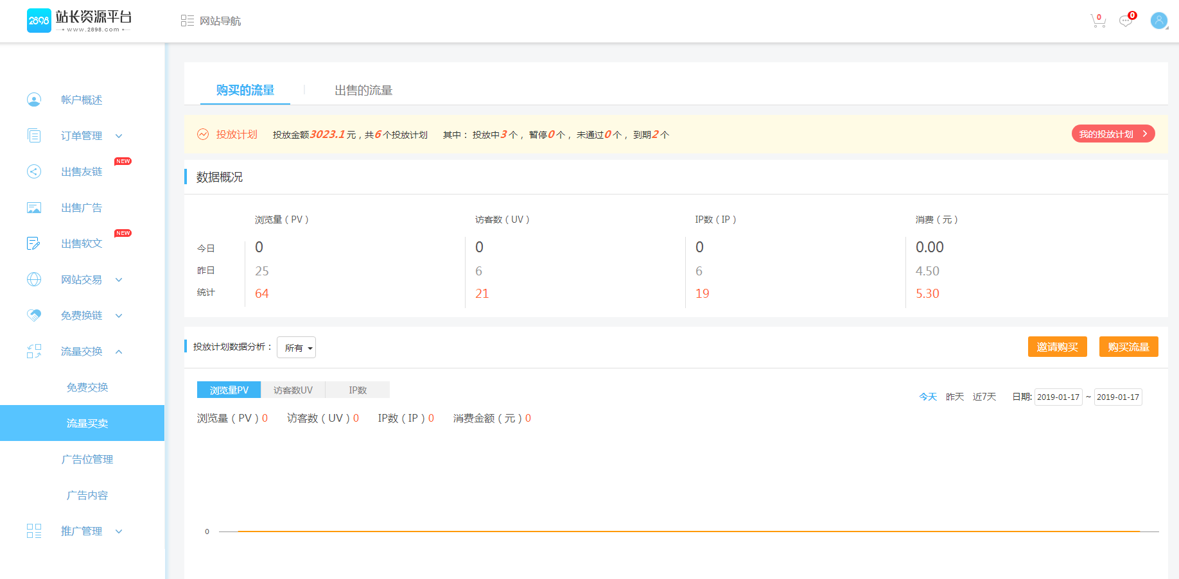
Task: Click the 购买流量 button
Action: (1128, 347)
